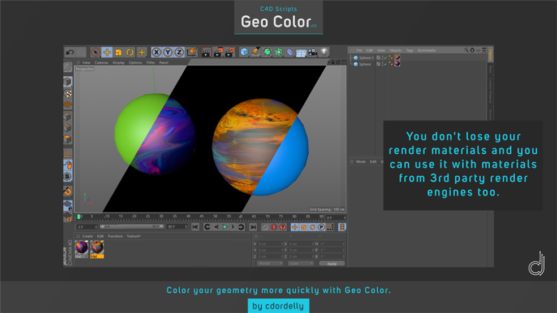Image resolution: width=557 pixels, height=313 pixels.
Task: Open Object Manager File menu
Action: 359,50
